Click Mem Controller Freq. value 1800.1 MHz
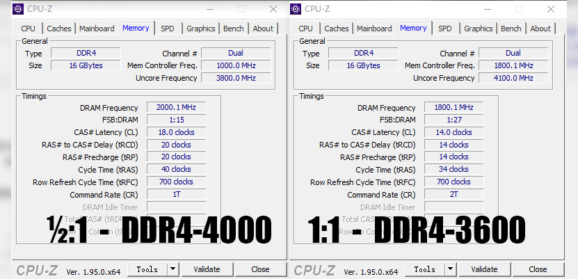This screenshot has width=578, height=279. (513, 65)
